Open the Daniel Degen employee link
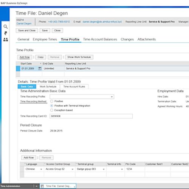 pos(24,23)
